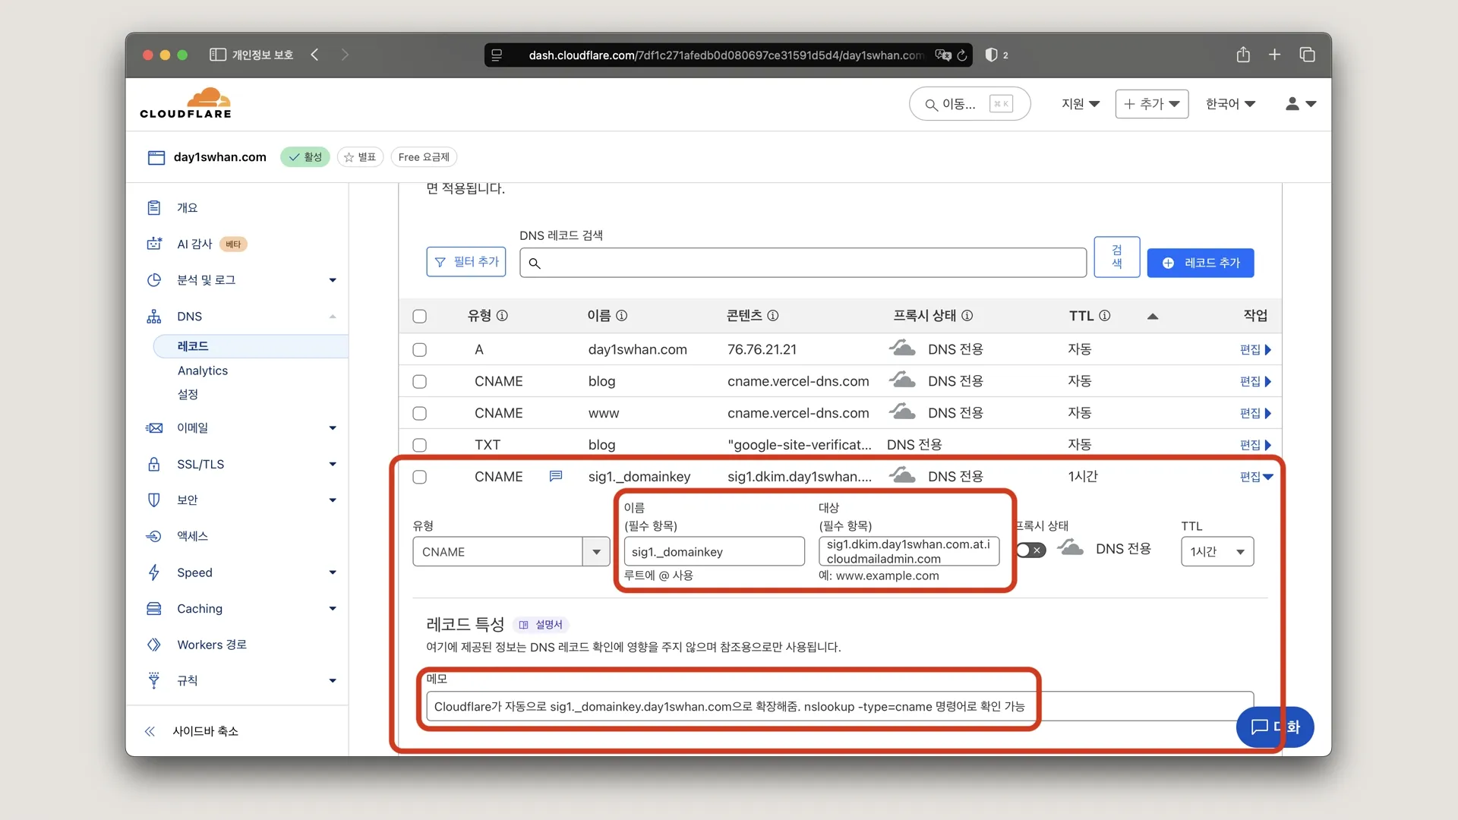This screenshot has width=1458, height=820.
Task: Sort by TTL using the sort arrow
Action: click(x=1153, y=317)
